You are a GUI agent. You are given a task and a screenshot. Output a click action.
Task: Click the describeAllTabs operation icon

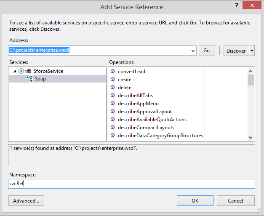click(x=112, y=96)
